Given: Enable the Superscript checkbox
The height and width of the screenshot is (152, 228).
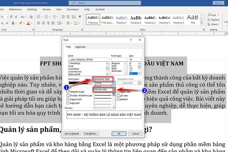Looking at the screenshot, I should click(68, 99).
